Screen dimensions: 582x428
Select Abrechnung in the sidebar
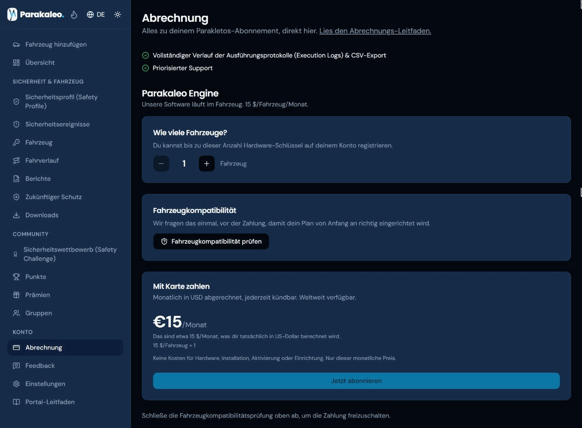(x=65, y=348)
